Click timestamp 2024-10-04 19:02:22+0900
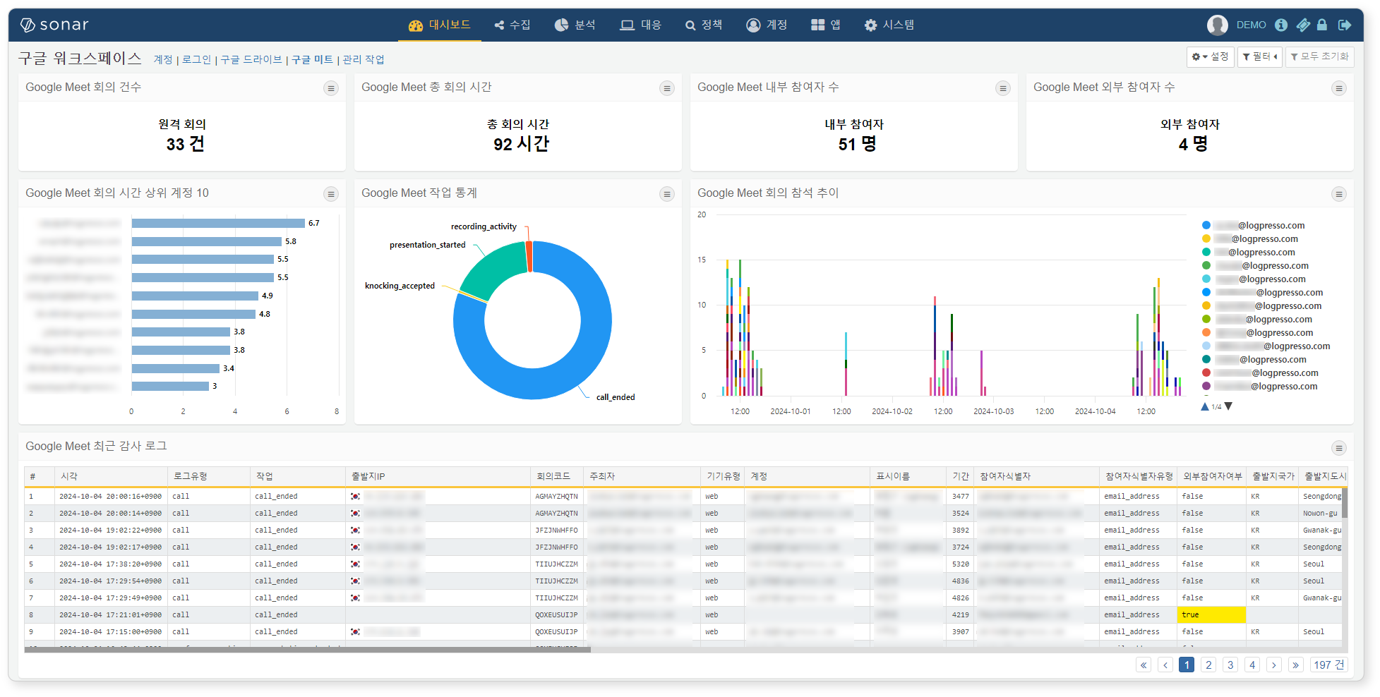 (110, 531)
